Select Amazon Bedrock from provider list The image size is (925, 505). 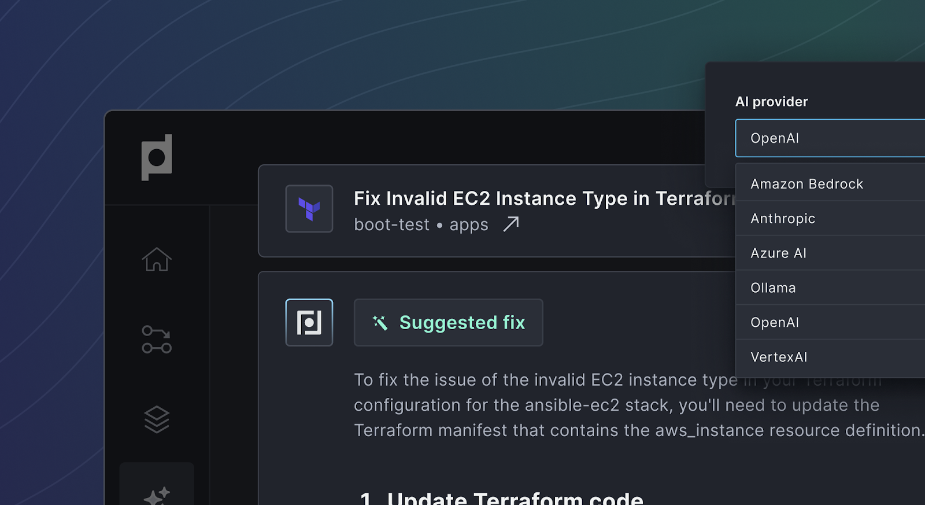click(806, 184)
